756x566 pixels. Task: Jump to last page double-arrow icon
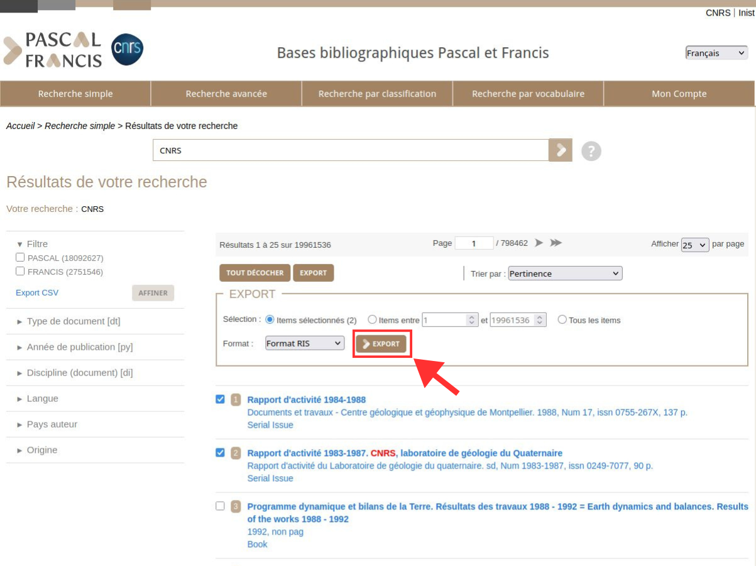tap(556, 243)
